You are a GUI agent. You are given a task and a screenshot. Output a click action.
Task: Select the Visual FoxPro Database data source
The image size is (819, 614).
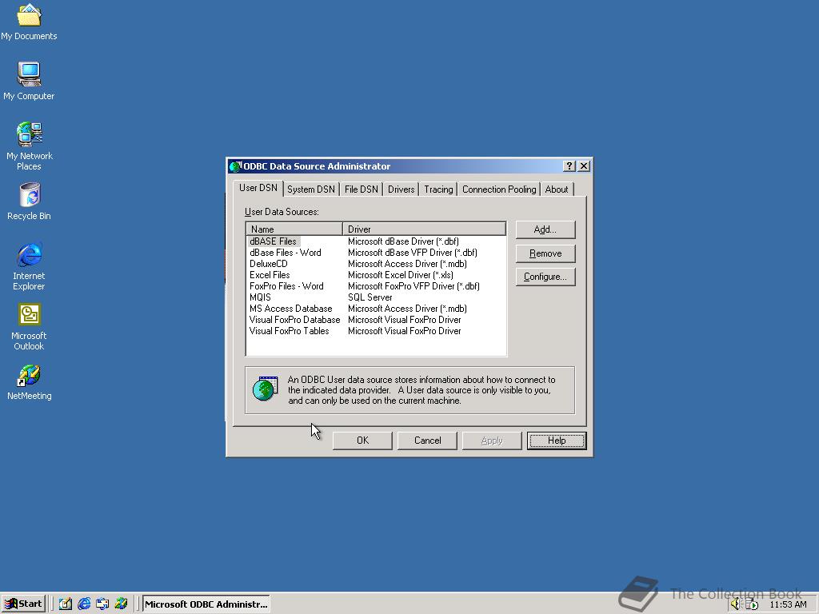click(294, 320)
